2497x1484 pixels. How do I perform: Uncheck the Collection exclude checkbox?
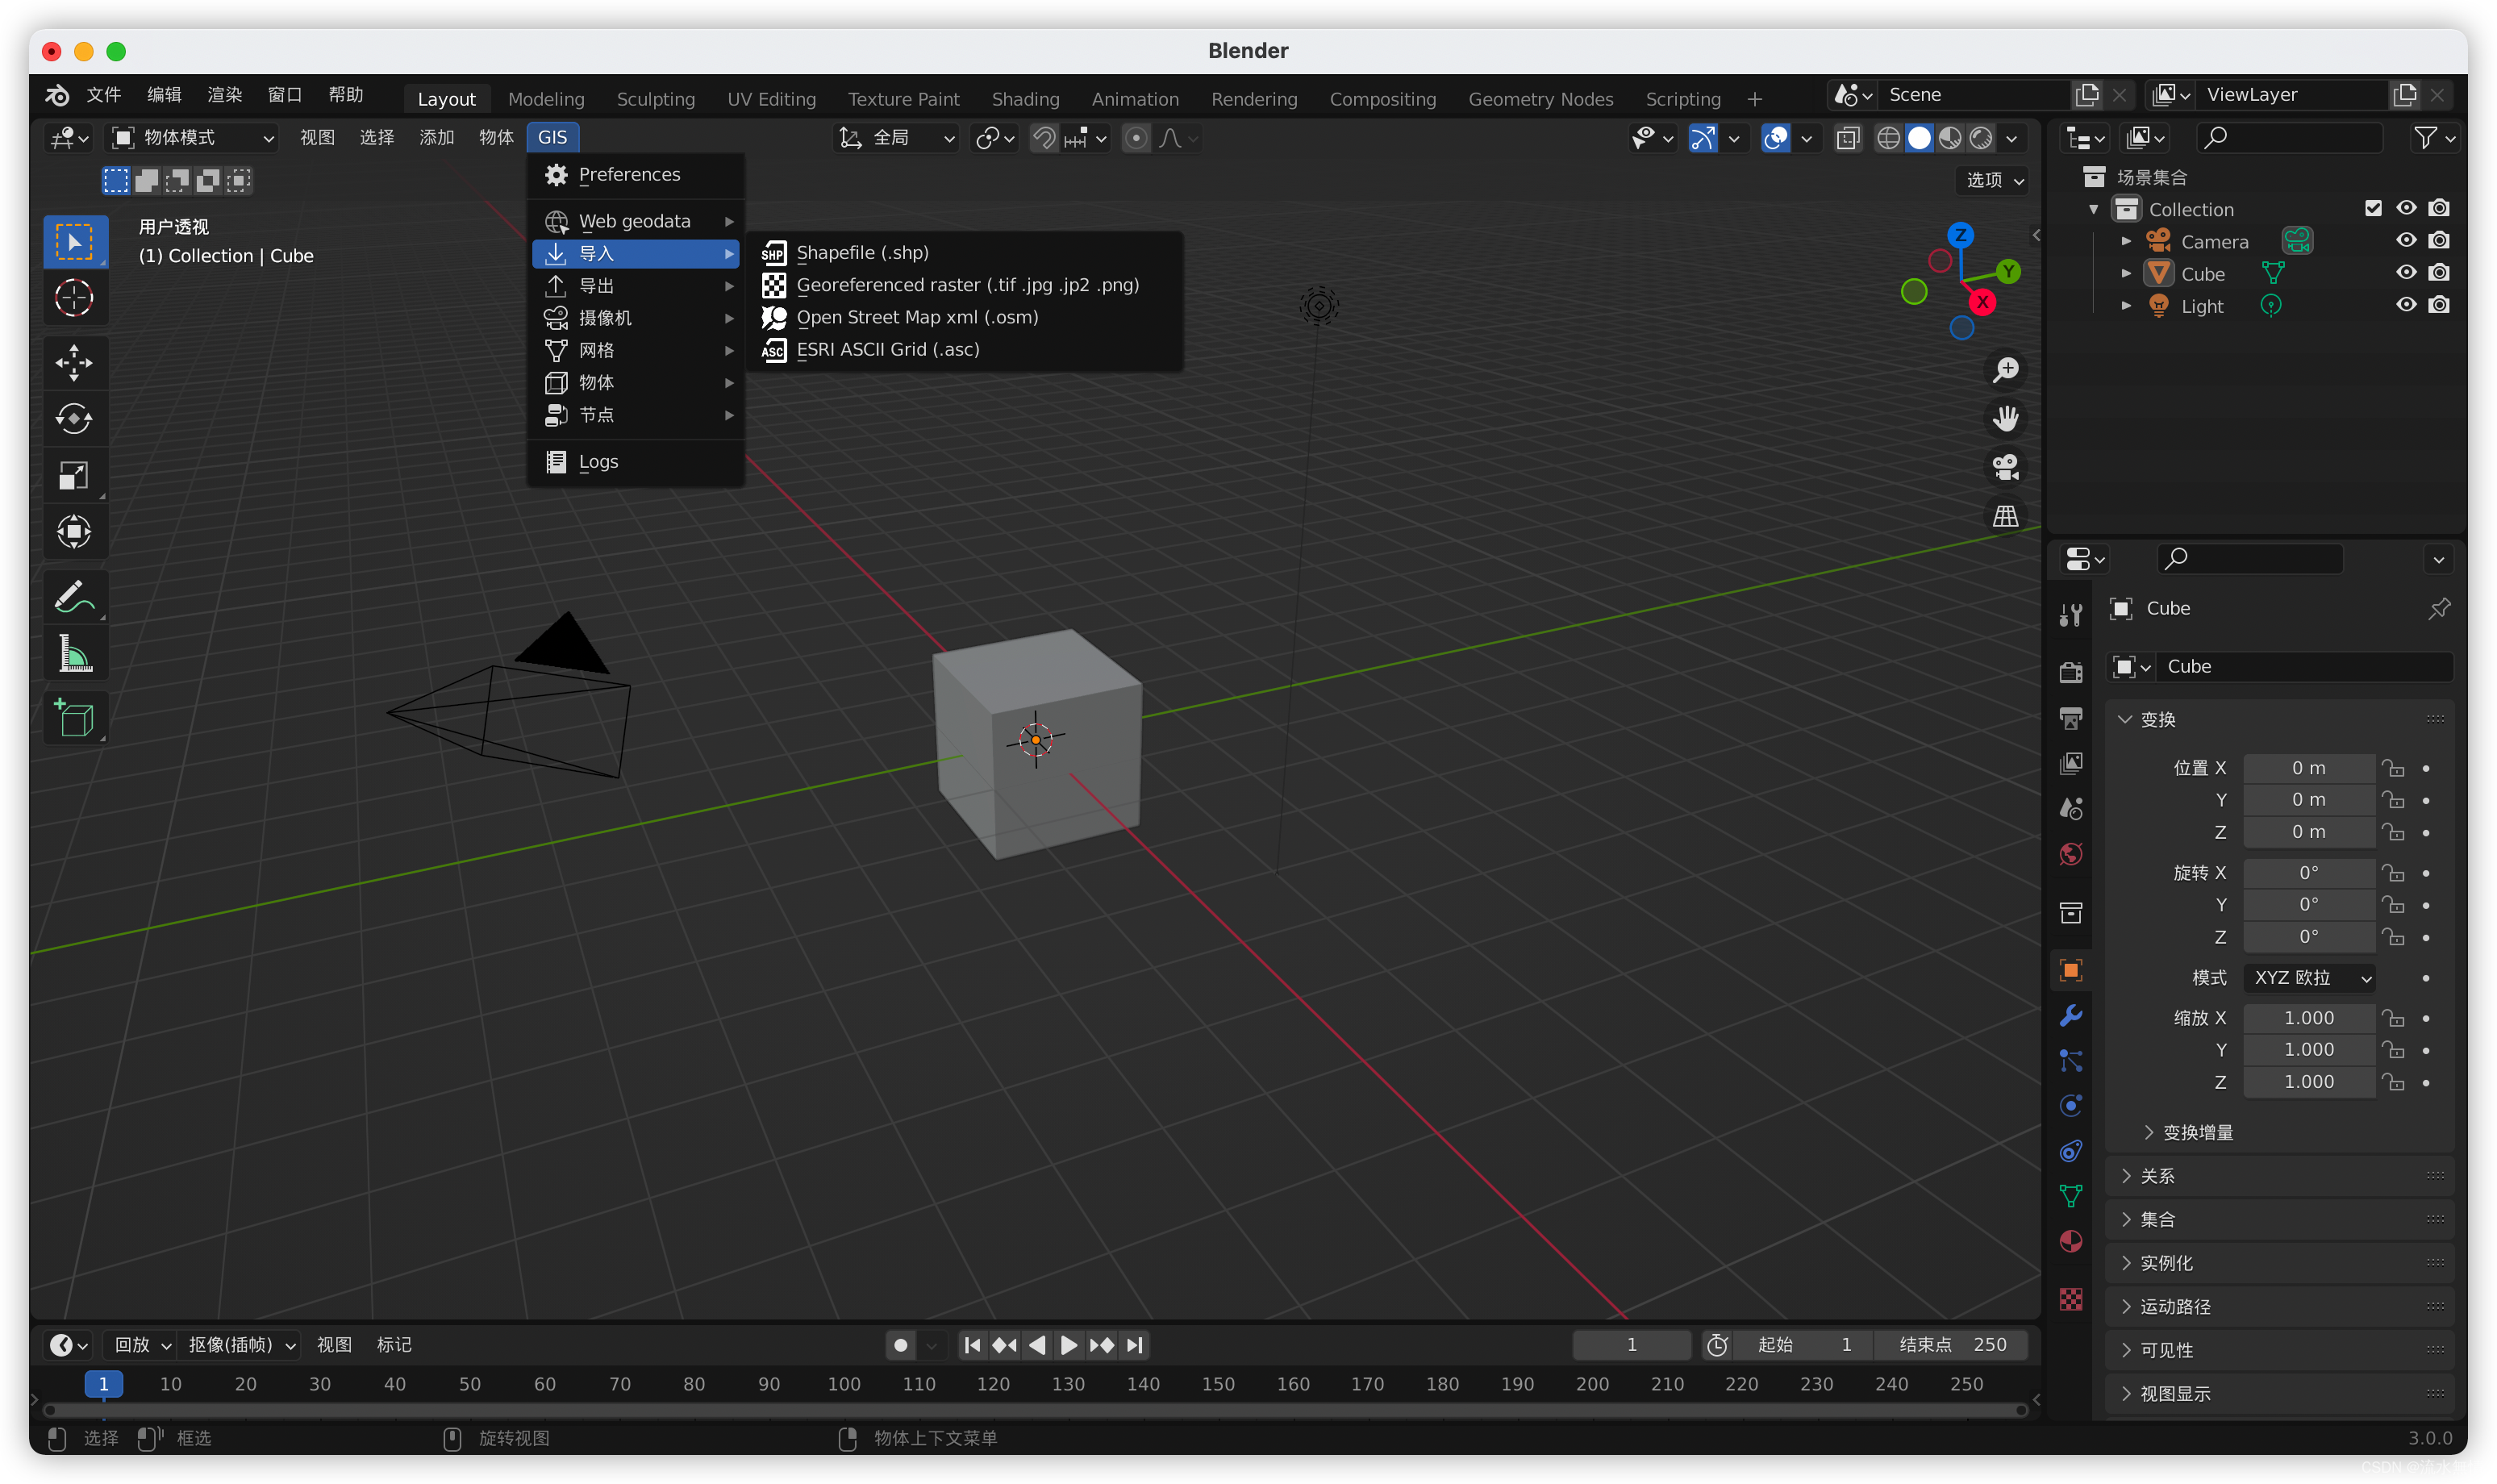point(2372,208)
